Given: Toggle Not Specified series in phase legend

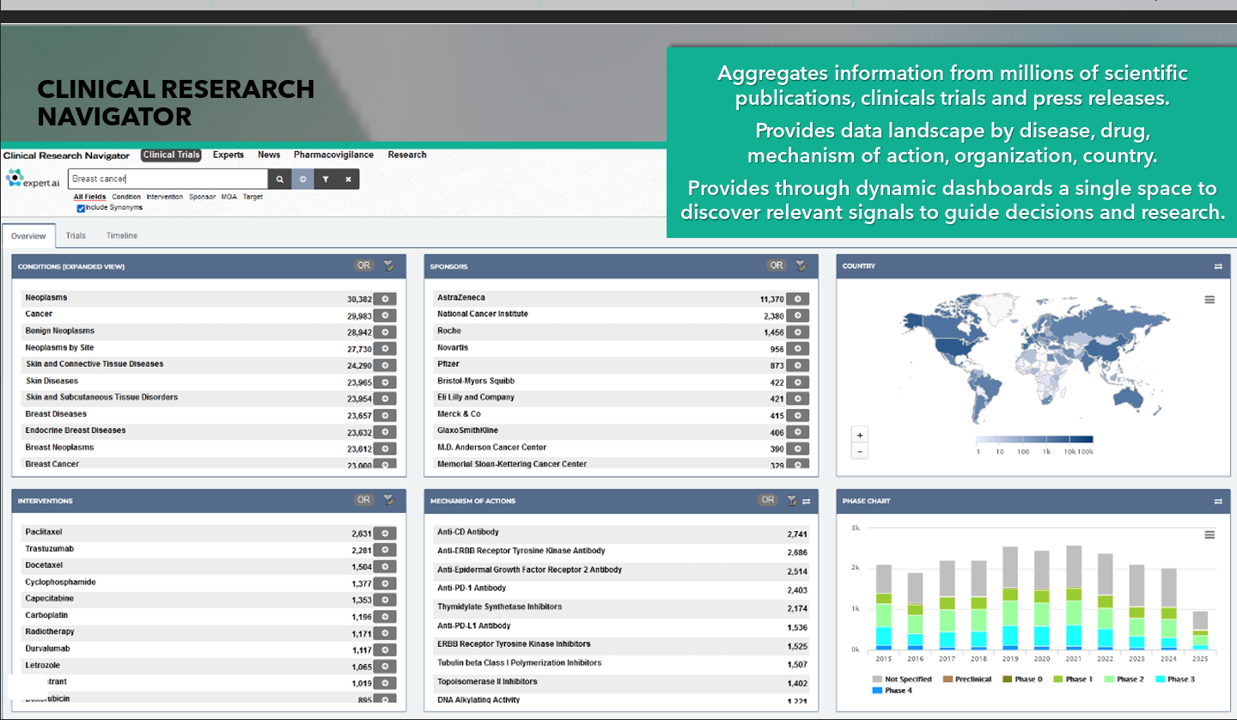Looking at the screenshot, I should [x=902, y=680].
